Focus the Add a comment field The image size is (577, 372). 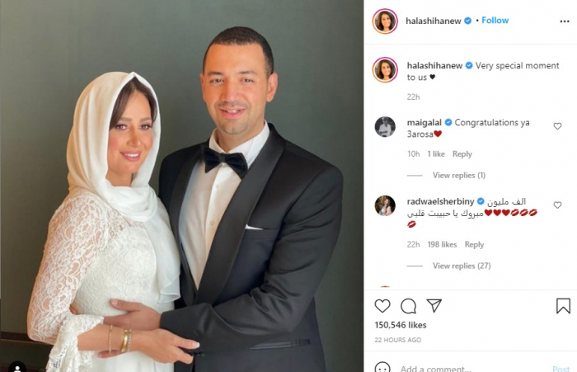point(473,368)
